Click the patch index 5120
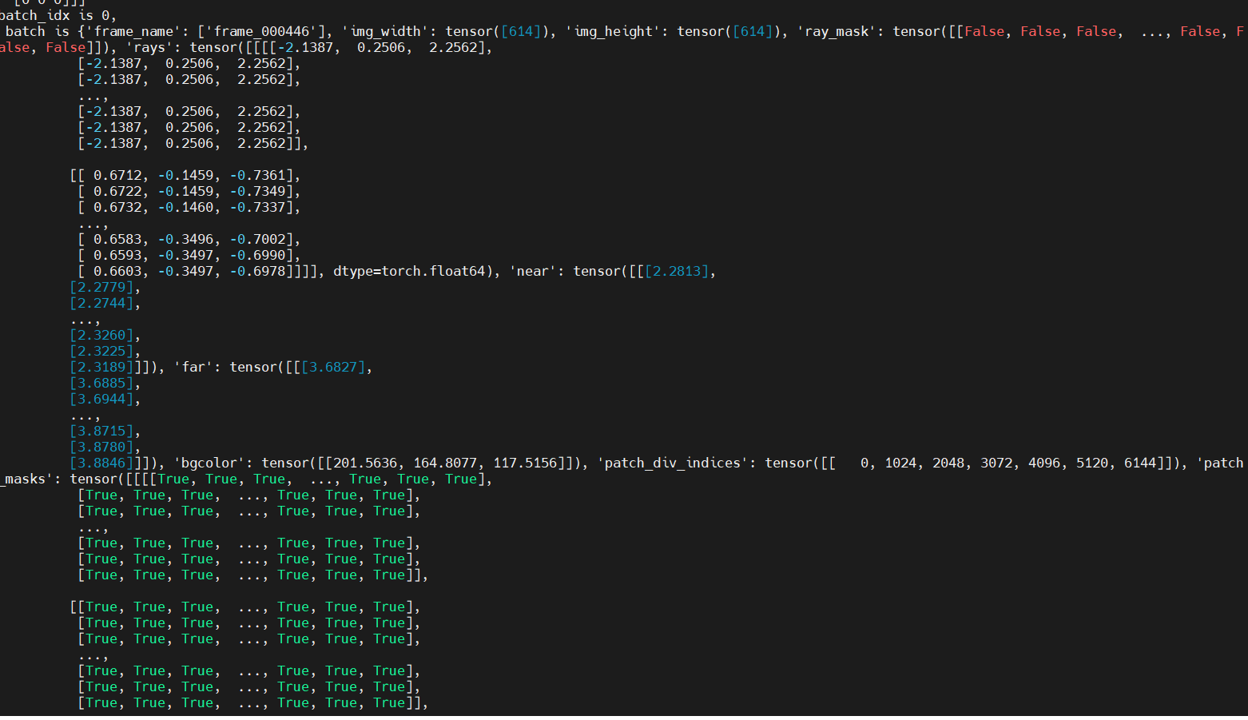Image resolution: width=1248 pixels, height=720 pixels. [1092, 463]
